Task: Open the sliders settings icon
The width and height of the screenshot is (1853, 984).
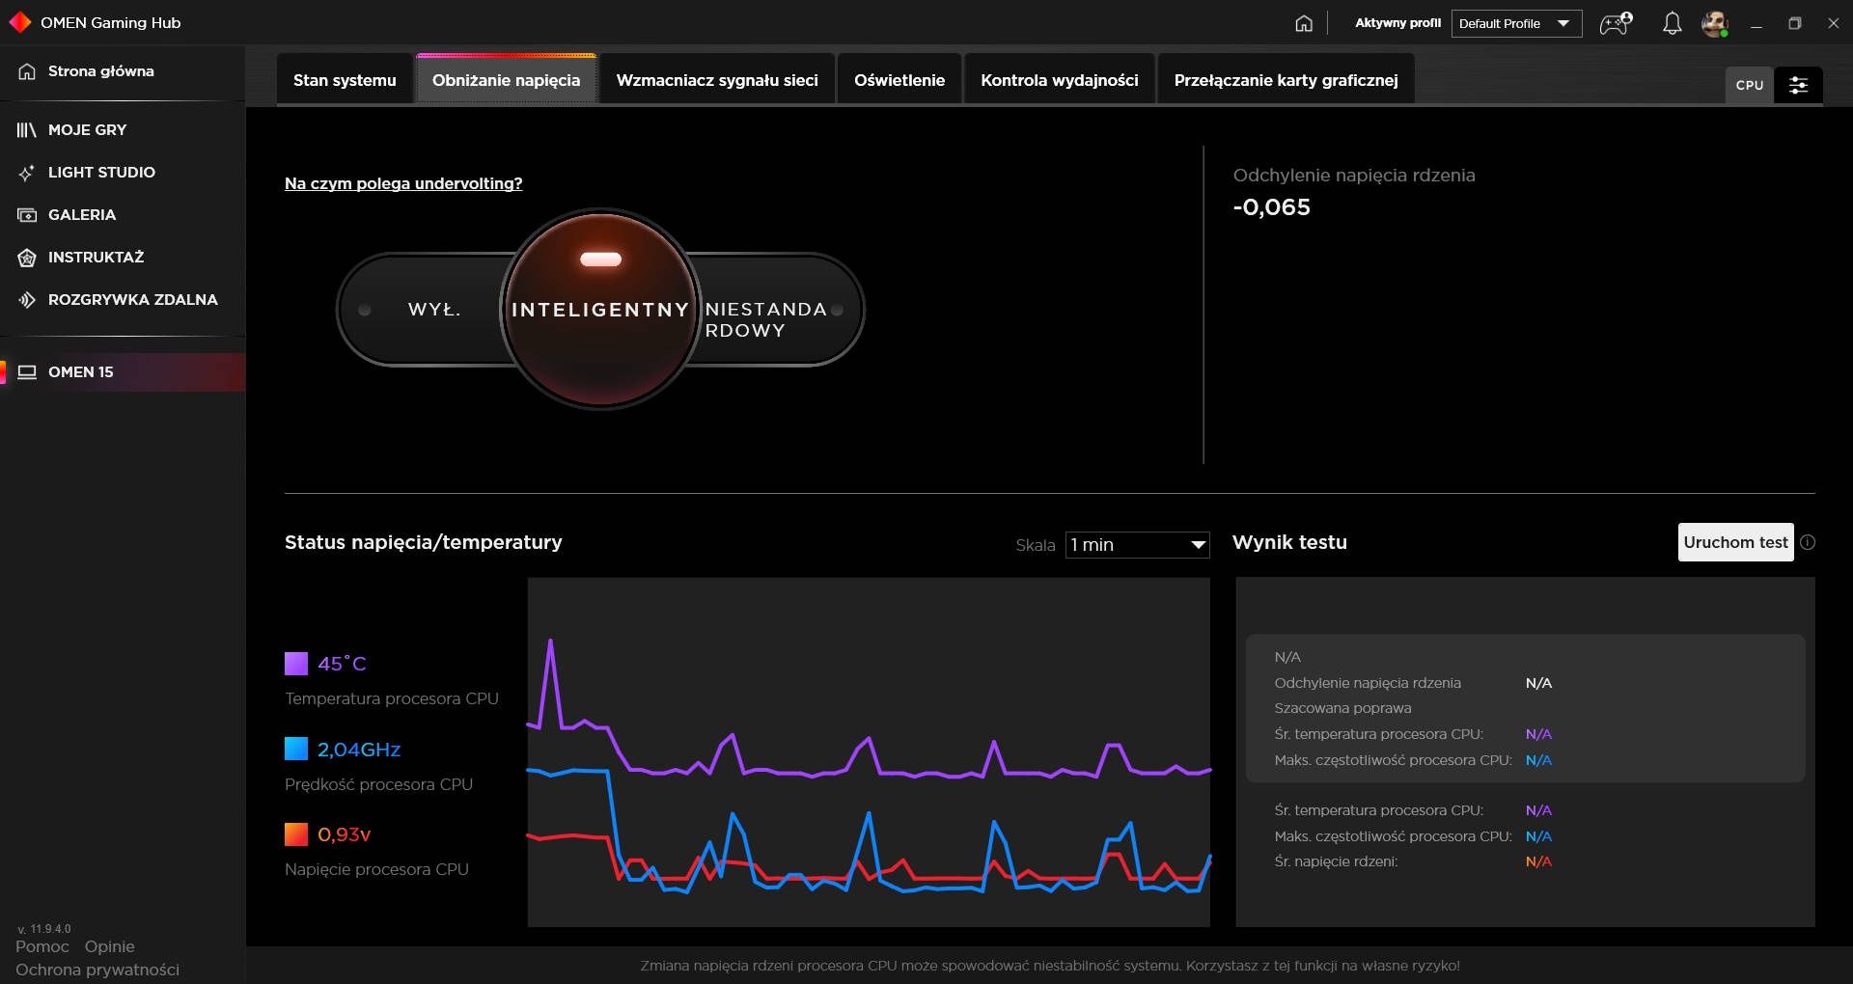Action: (1798, 85)
